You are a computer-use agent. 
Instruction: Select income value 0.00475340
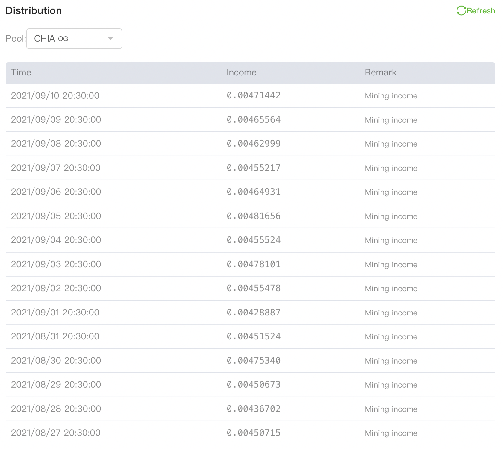tap(254, 361)
